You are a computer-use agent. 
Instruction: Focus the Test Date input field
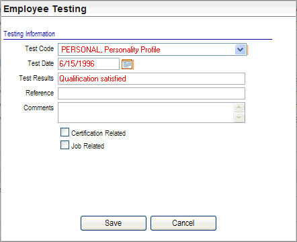(89, 64)
